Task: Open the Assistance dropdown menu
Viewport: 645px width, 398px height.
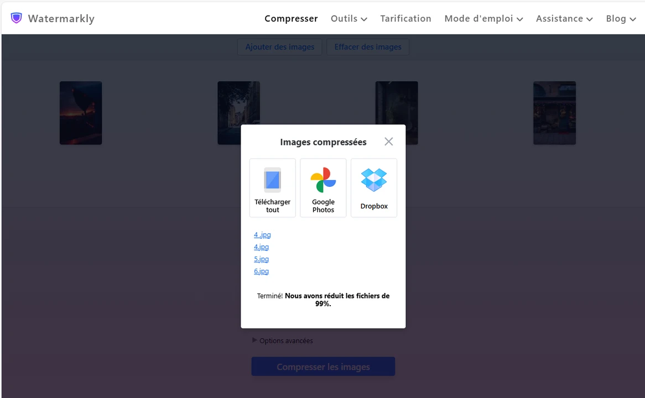Action: pyautogui.click(x=564, y=18)
